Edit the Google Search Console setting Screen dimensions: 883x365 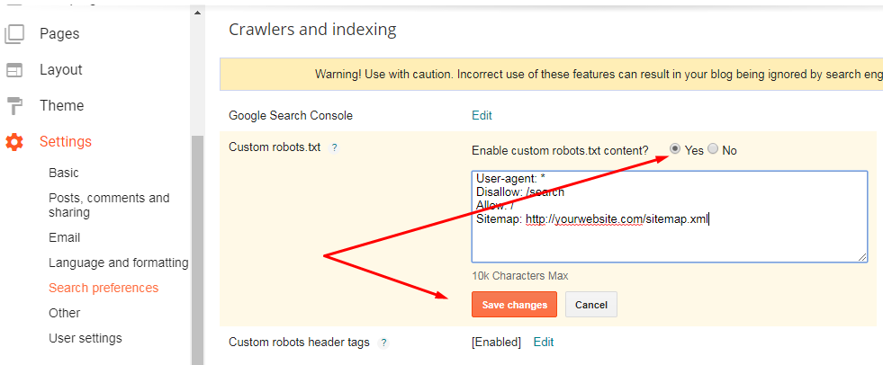[482, 115]
